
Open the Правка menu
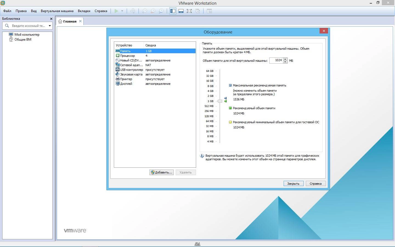(21, 11)
